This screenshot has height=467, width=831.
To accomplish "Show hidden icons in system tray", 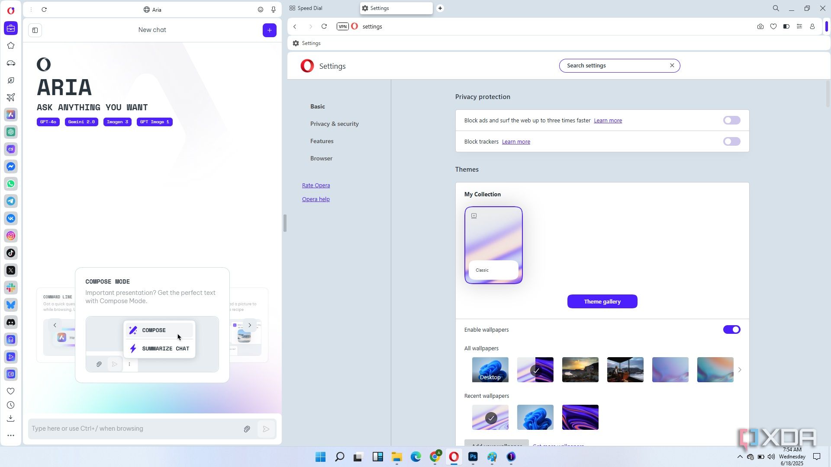I will point(740,457).
